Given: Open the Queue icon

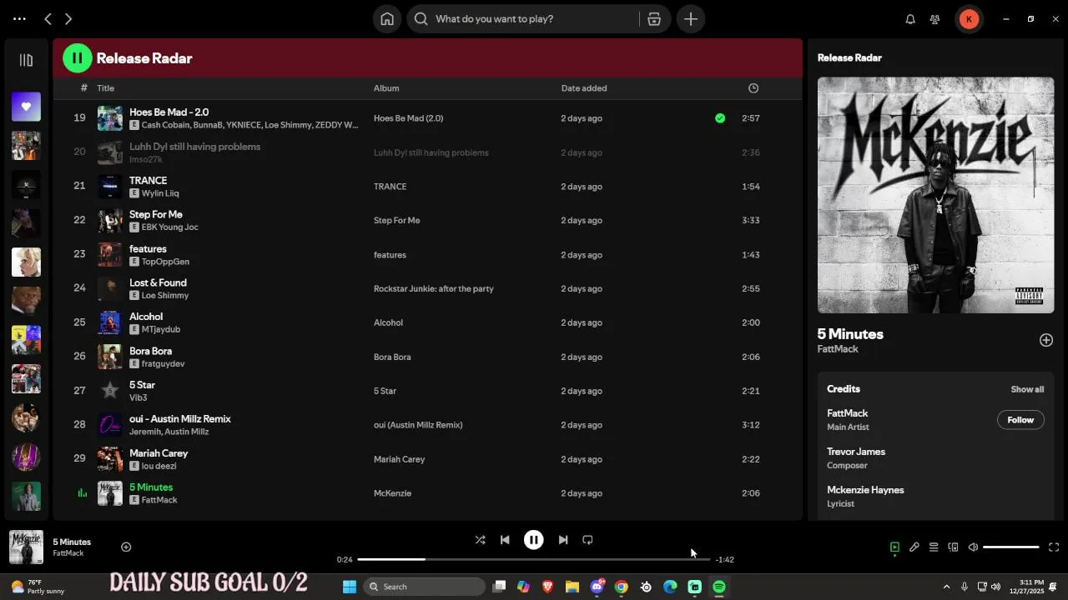Looking at the screenshot, I should pyautogui.click(x=934, y=547).
